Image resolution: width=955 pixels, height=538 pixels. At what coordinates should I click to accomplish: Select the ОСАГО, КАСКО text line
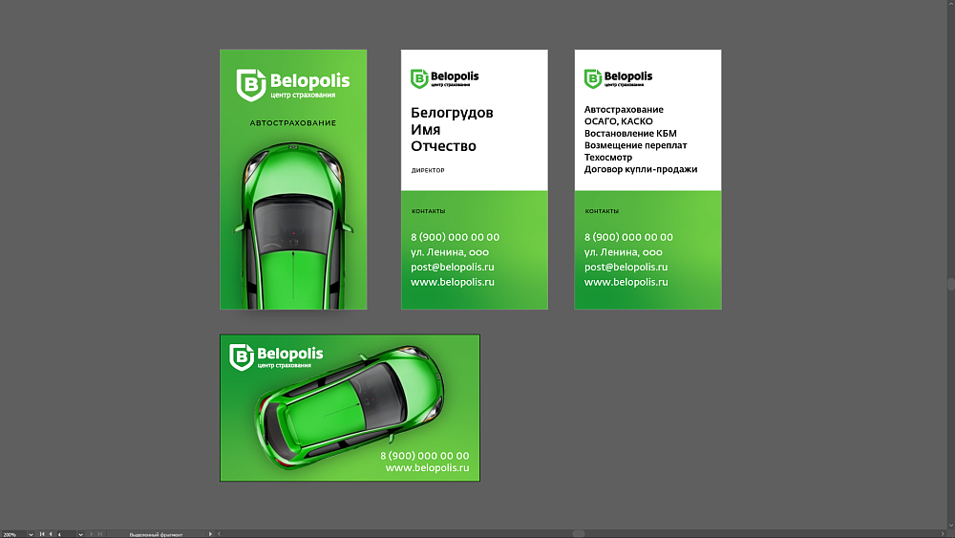618,121
